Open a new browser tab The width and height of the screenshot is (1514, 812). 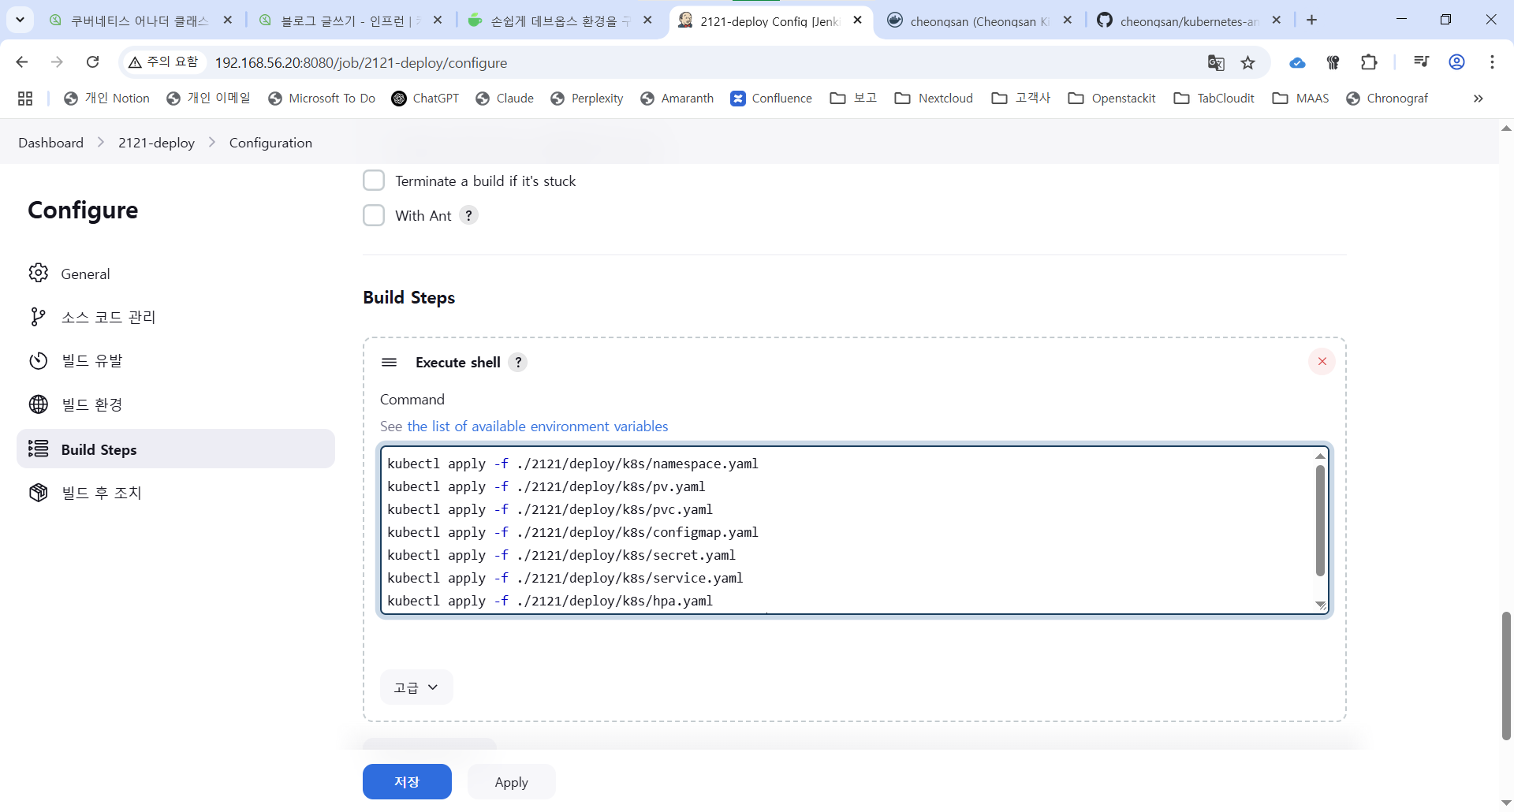[x=1312, y=20]
